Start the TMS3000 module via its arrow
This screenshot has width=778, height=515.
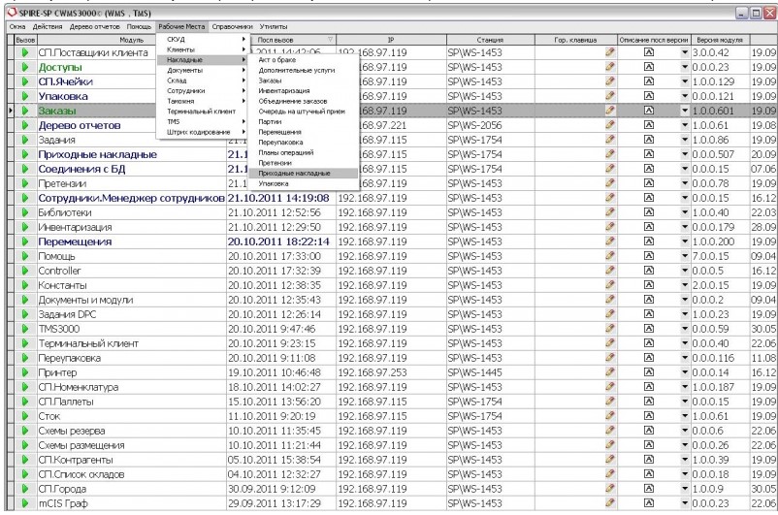click(25, 329)
